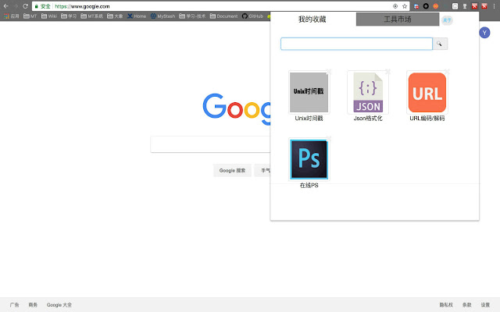Screen dimensions: 500x312
Task: Expand the Document bookmark folder
Action: (x=224, y=16)
